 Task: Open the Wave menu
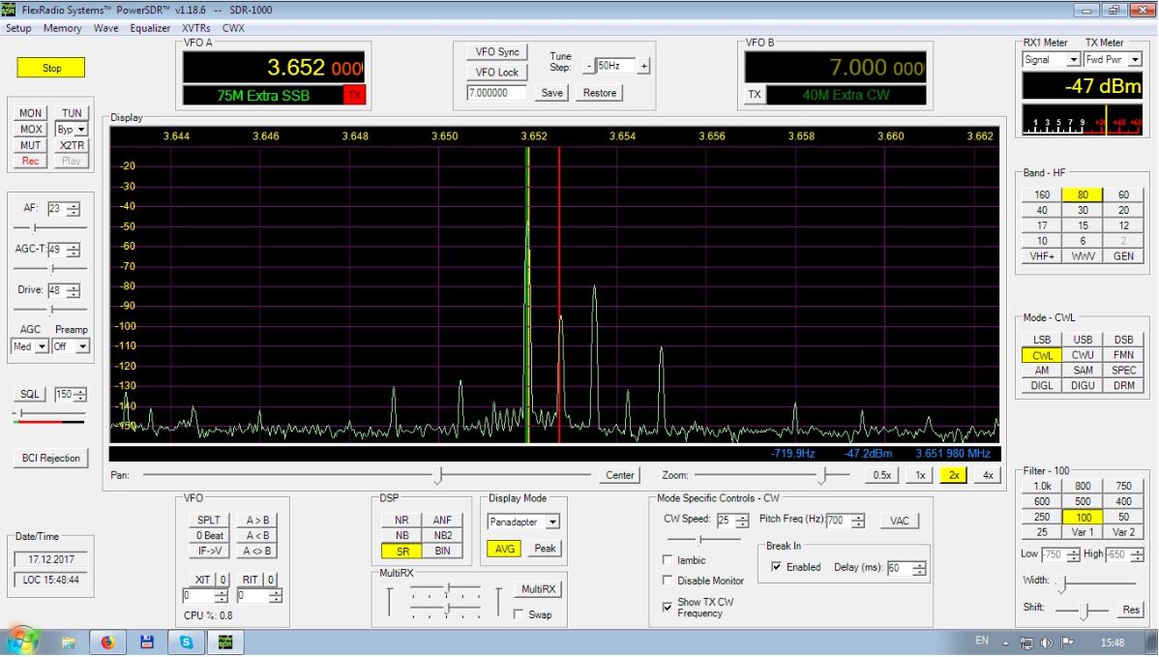pyautogui.click(x=105, y=28)
